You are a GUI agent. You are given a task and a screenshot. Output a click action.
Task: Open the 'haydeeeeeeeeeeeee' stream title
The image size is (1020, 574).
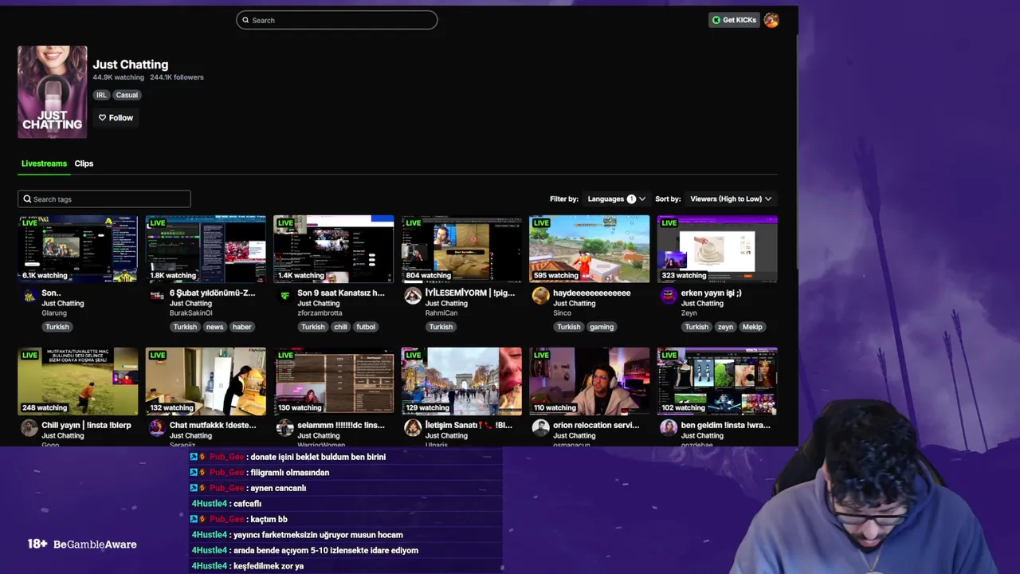click(x=591, y=293)
